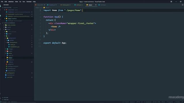The height and width of the screenshot is (103, 184).
Task: Expand the starter folder
Action: tap(4, 27)
